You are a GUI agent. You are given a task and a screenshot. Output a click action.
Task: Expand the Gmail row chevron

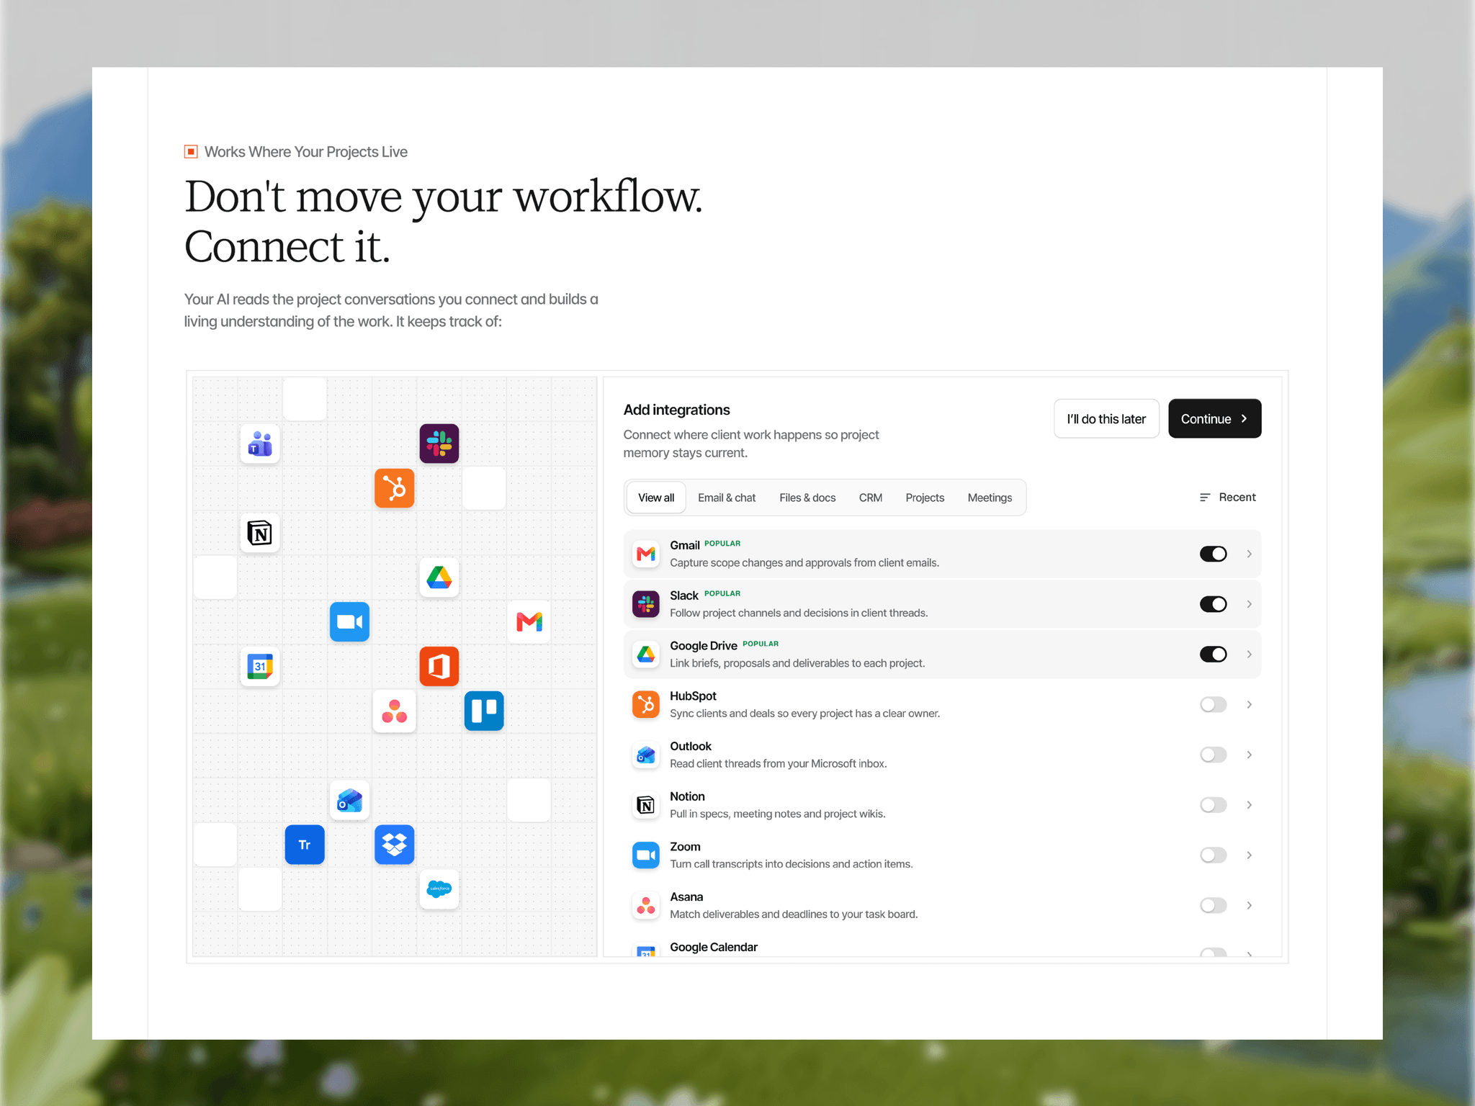1250,554
